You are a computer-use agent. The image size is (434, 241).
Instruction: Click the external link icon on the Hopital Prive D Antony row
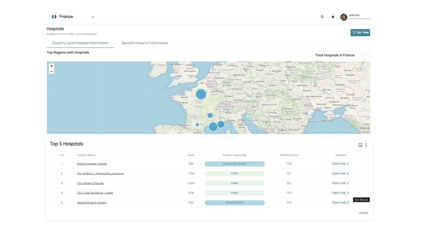[x=348, y=202]
